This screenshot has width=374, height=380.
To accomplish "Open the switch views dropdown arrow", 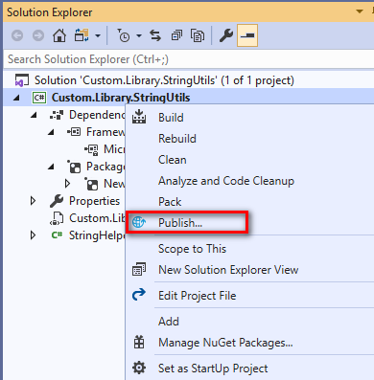I will [x=98, y=35].
